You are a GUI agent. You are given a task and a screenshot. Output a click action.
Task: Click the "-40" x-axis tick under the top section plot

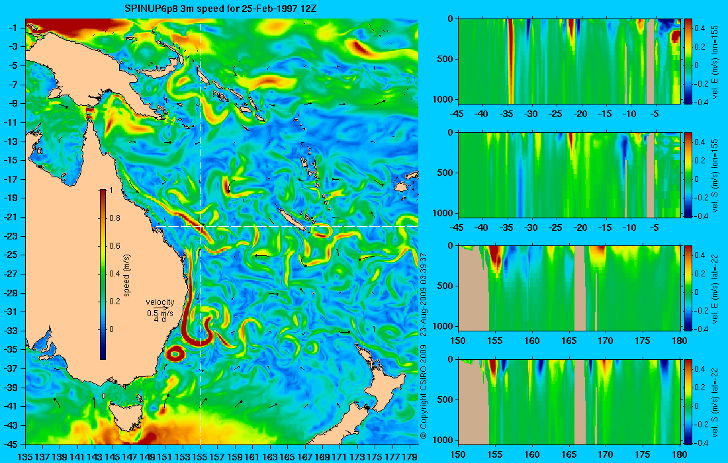tap(482, 114)
